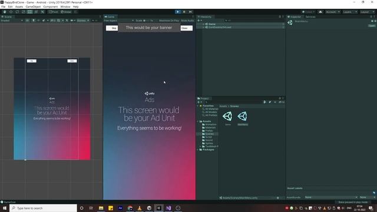The height and width of the screenshot is (212, 377).
Task: Click the Skip button on the ad
Action: coord(112,28)
